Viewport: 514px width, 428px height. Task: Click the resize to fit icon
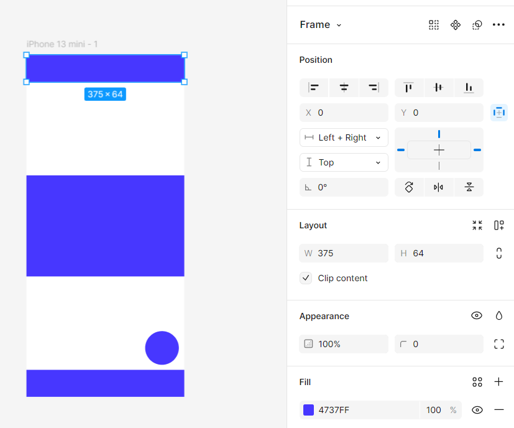477,225
